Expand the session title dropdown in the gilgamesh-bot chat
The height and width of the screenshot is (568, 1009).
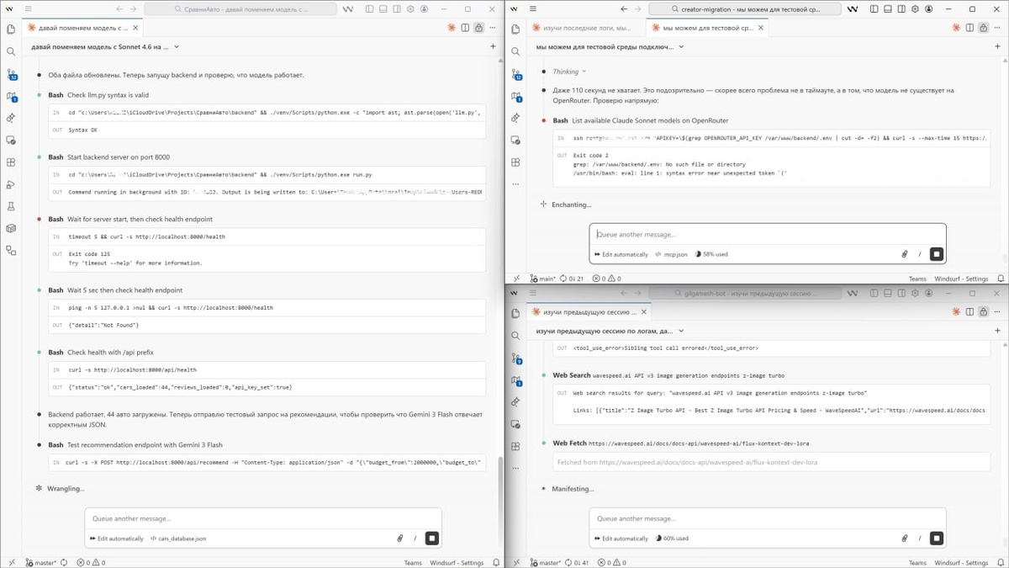[x=681, y=332]
